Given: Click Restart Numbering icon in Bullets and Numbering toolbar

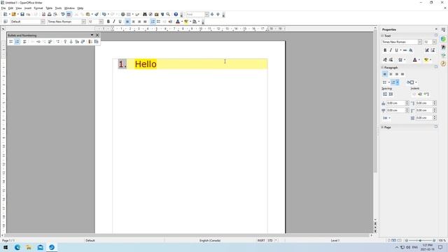Looking at the screenshot, I should tap(90, 42).
